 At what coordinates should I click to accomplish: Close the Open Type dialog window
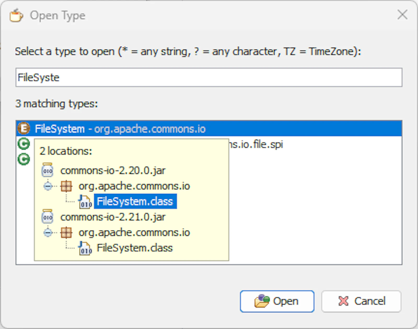click(x=402, y=15)
